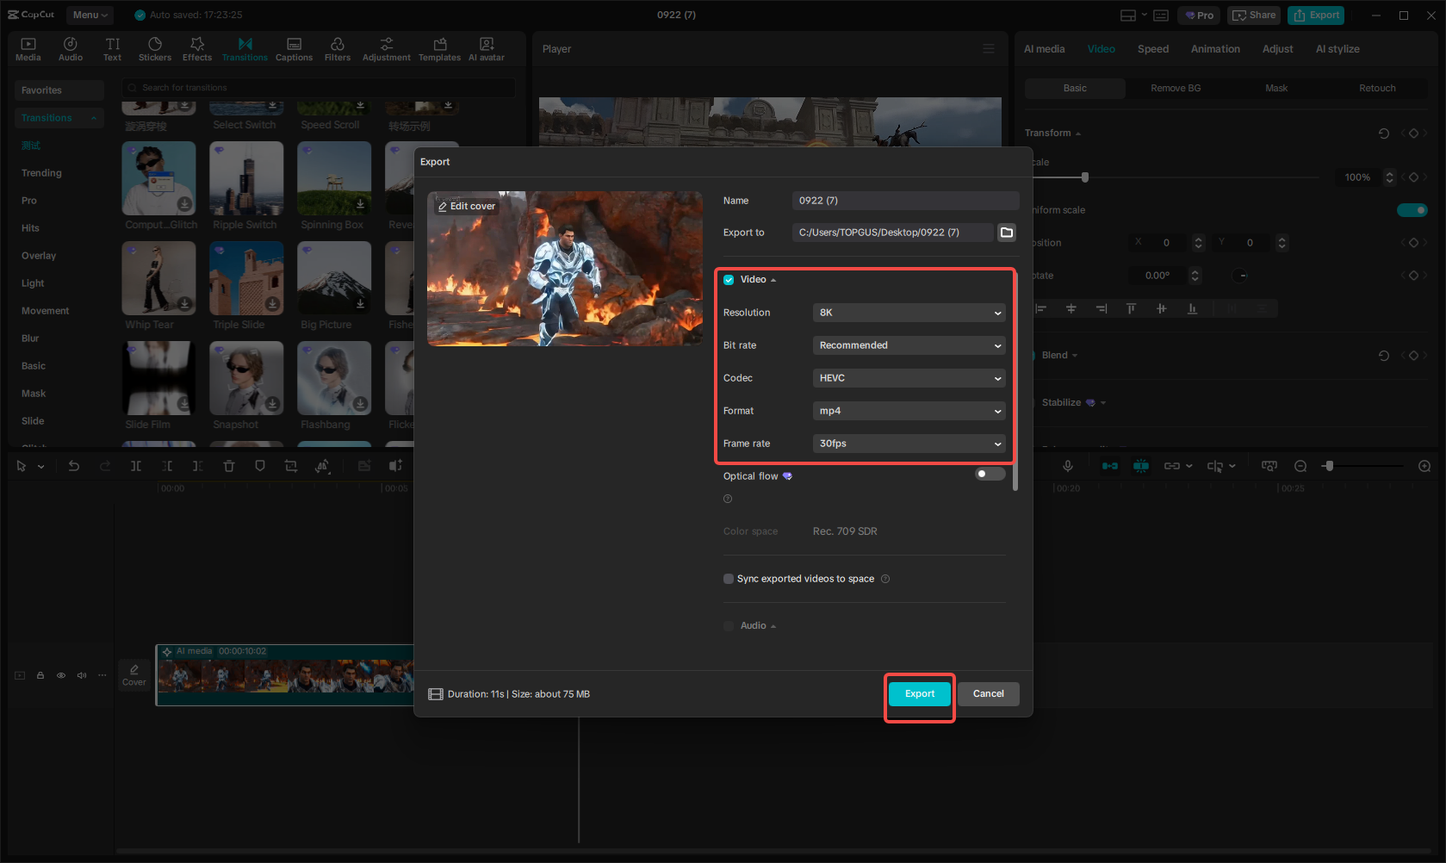Collapse the Video settings section arrow
The height and width of the screenshot is (863, 1446).
pos(773,280)
